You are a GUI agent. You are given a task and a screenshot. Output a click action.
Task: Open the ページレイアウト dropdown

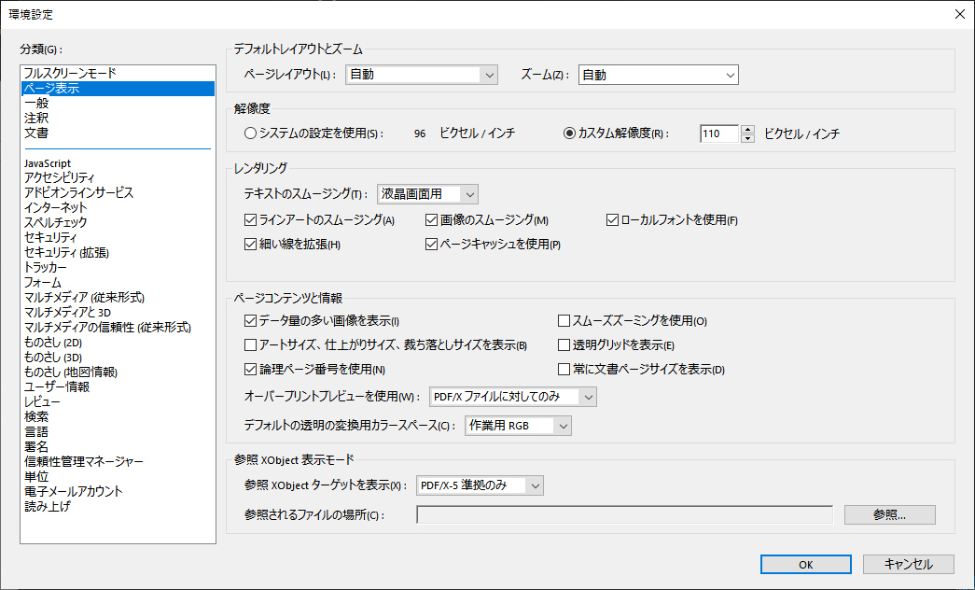(421, 75)
